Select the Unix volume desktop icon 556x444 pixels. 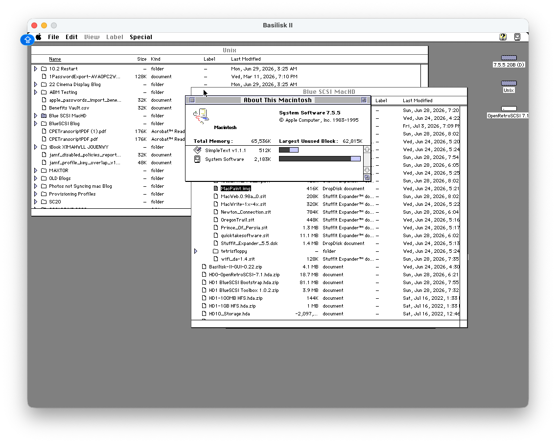(x=509, y=83)
